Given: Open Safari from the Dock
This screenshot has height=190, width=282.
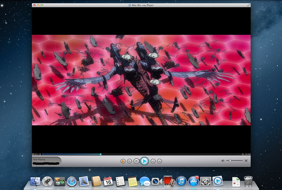Looking at the screenshot, I should 72,182.
